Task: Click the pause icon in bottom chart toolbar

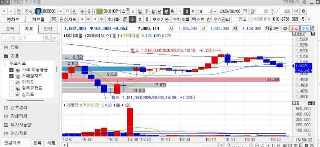Action: pyautogui.click(x=273, y=145)
